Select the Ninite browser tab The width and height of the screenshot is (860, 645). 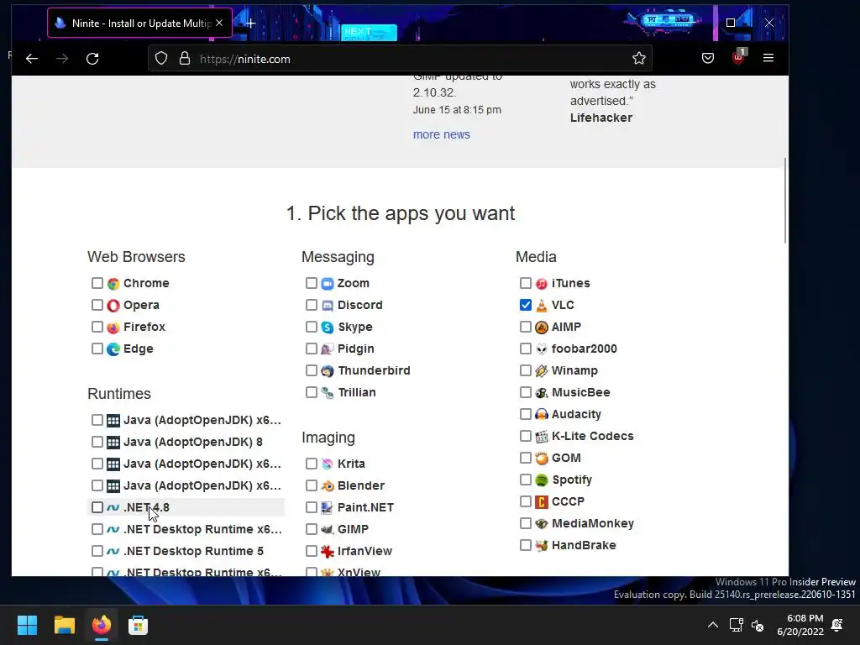click(139, 23)
